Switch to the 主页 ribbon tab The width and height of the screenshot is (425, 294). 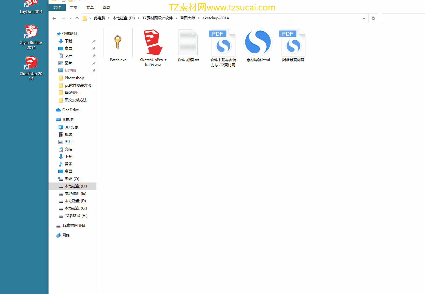pos(74,7)
